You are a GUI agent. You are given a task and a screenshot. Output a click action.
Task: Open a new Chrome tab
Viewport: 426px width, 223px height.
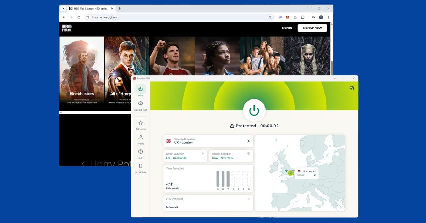[119, 8]
